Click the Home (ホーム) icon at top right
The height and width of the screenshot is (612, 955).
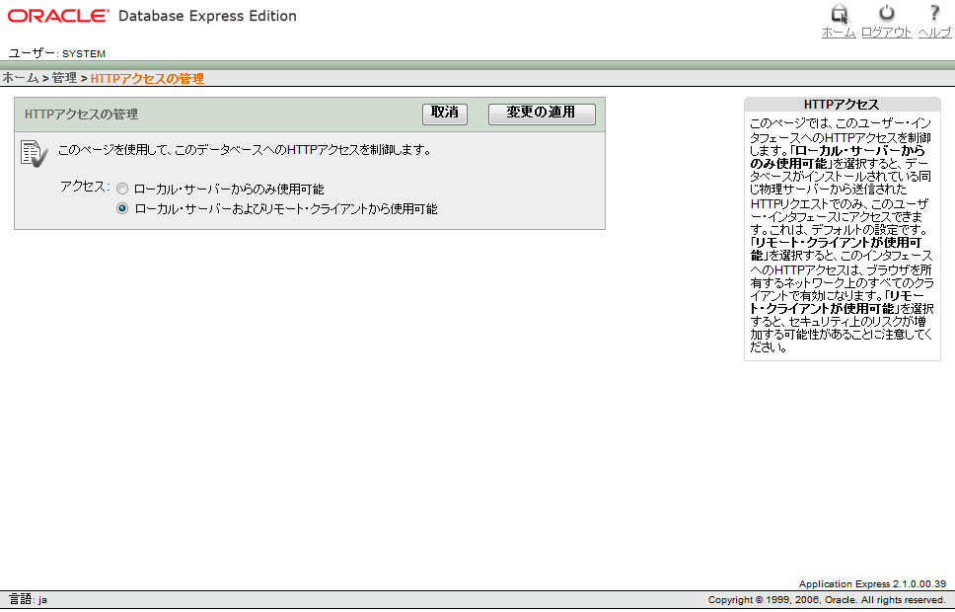point(840,14)
